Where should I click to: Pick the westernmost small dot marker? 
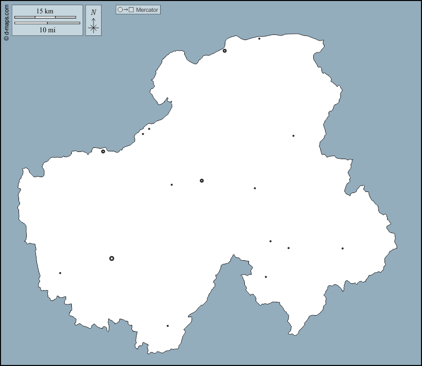coord(60,273)
